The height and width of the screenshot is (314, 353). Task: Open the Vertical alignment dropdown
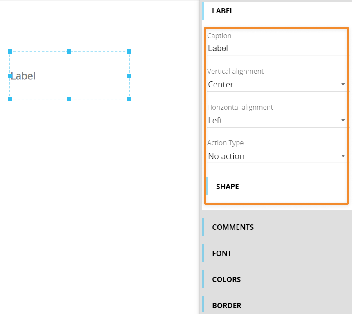coord(277,85)
